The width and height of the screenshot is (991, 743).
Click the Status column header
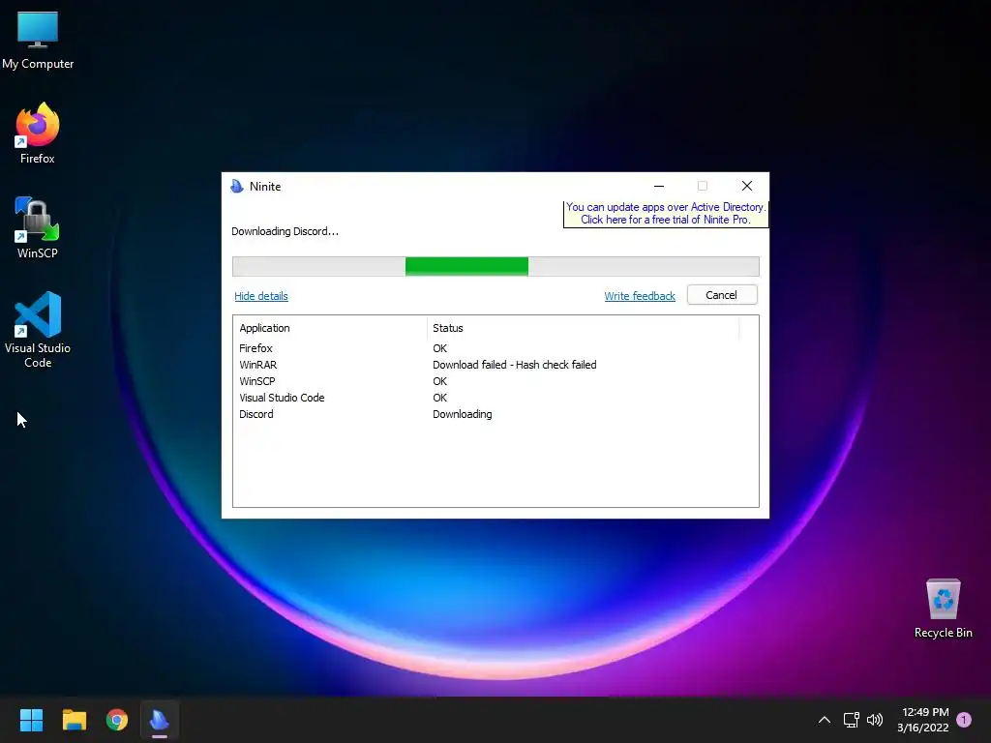(x=583, y=328)
